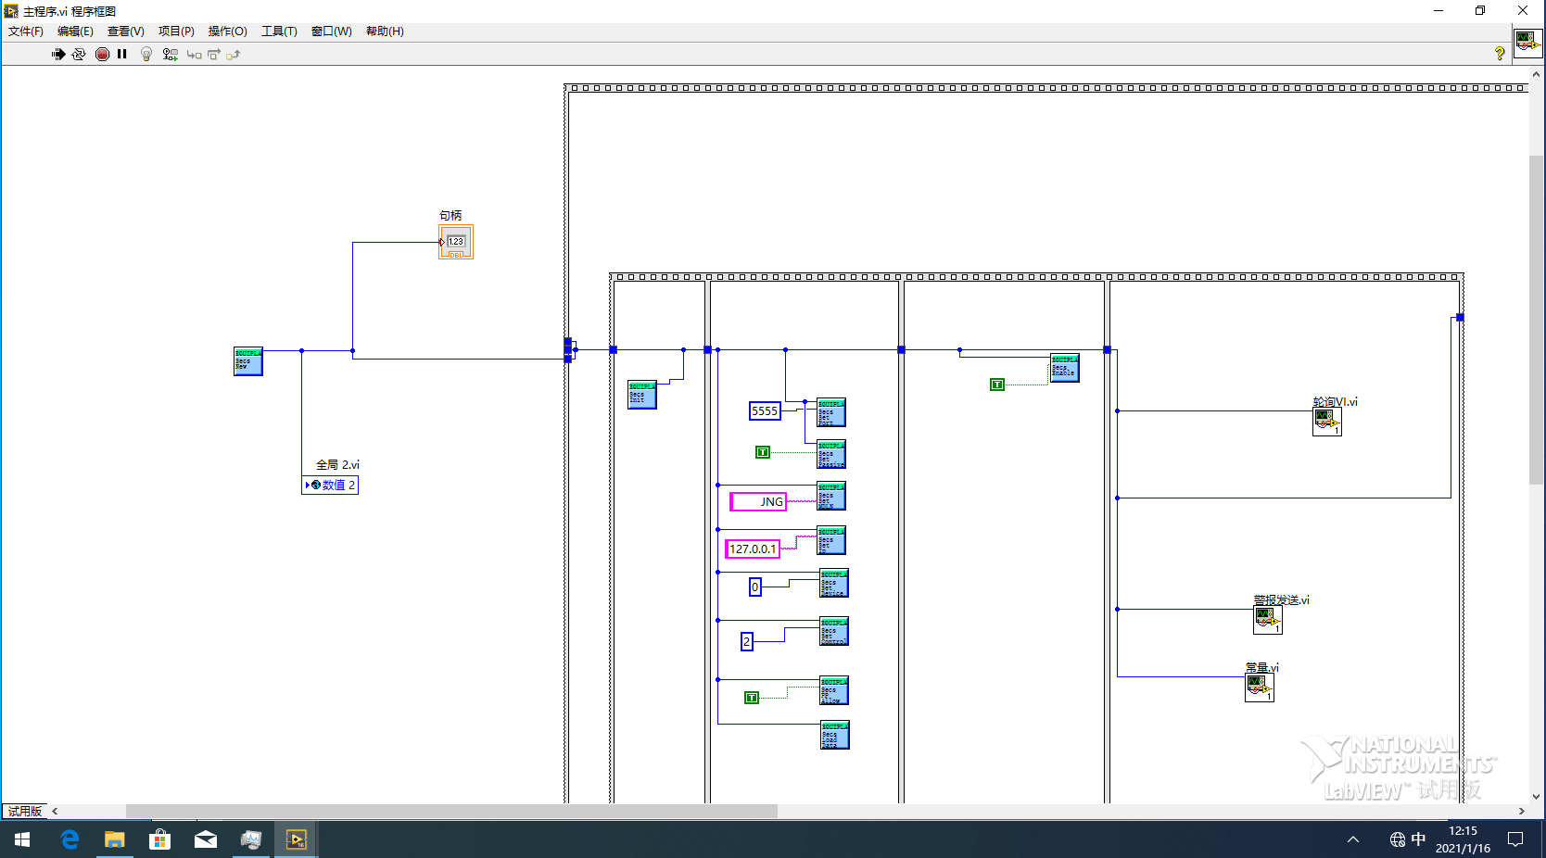Select the Secs New node on far left
Screen dimensions: 1546x858
pos(247,361)
